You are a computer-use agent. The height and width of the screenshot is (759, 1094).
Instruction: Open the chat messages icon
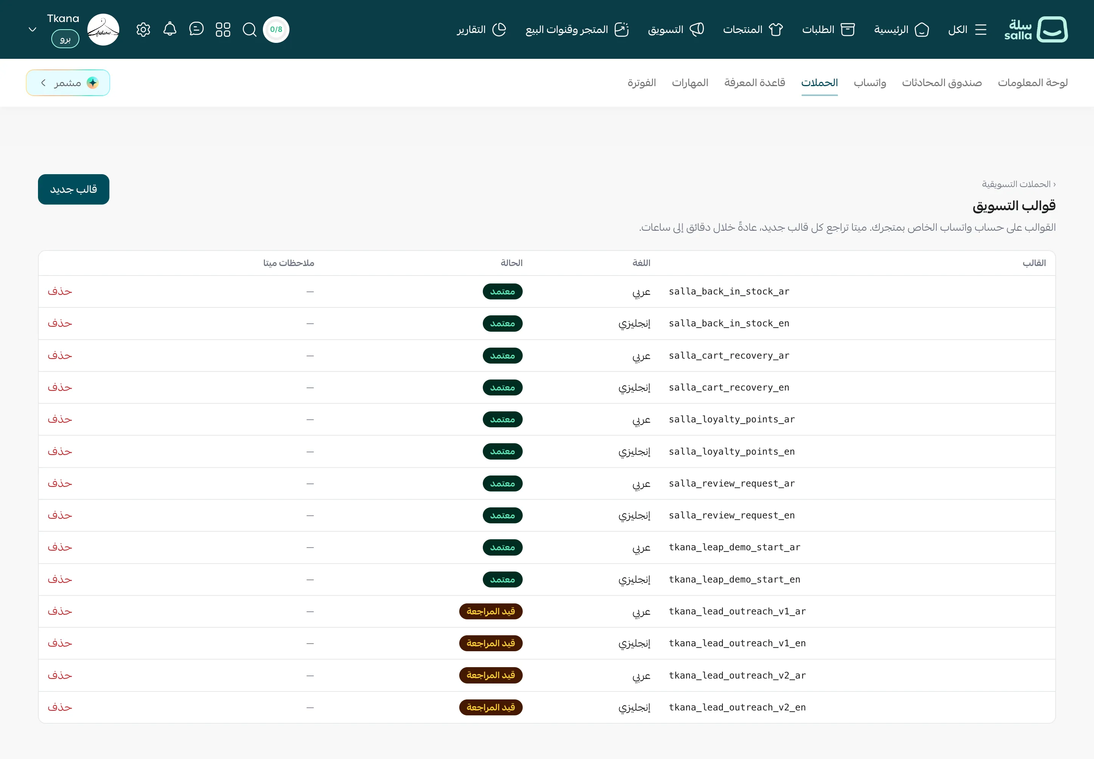click(x=196, y=29)
